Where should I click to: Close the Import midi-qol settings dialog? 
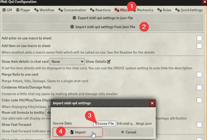[152, 103]
